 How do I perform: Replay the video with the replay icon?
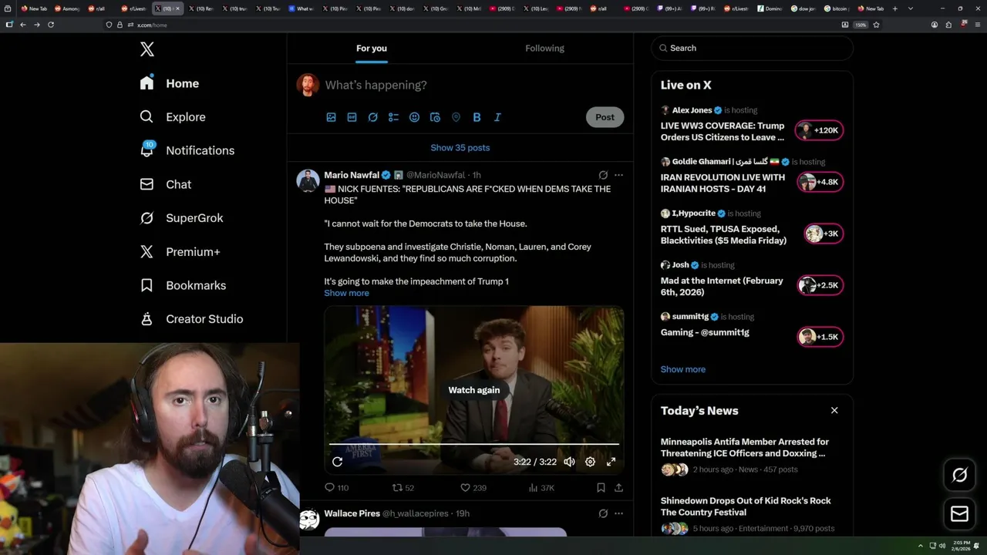pos(337,462)
